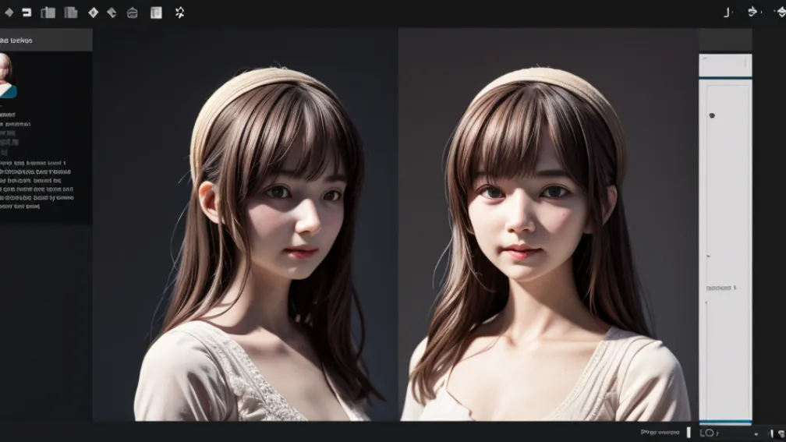Click the first diamond icon in top toolbar
The image size is (786, 442).
click(x=9, y=12)
